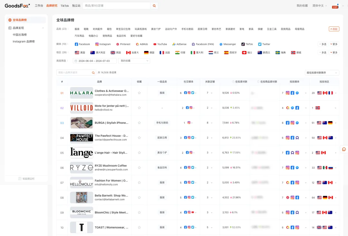Expand HALARA's regions dropdown arrow
Viewport: 348px width, 236px height.
[335, 93]
